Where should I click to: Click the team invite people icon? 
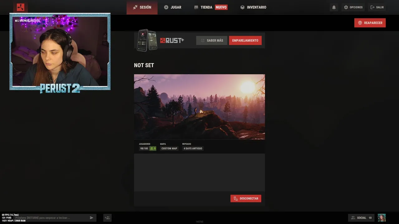[107, 218]
